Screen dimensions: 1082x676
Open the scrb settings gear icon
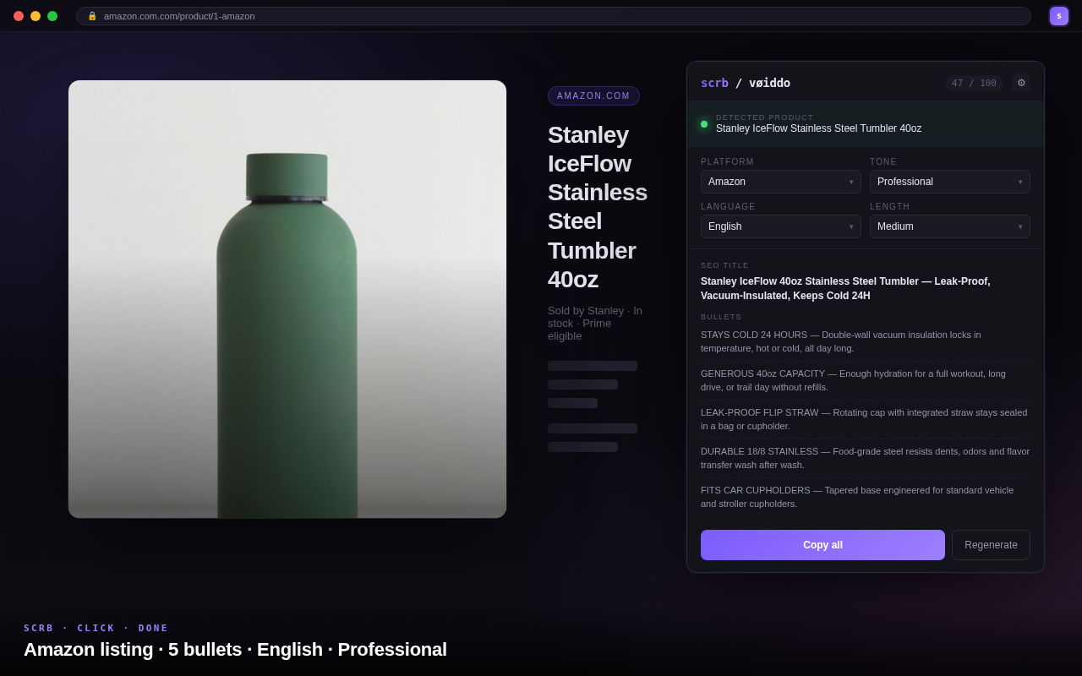pyautogui.click(x=1021, y=83)
